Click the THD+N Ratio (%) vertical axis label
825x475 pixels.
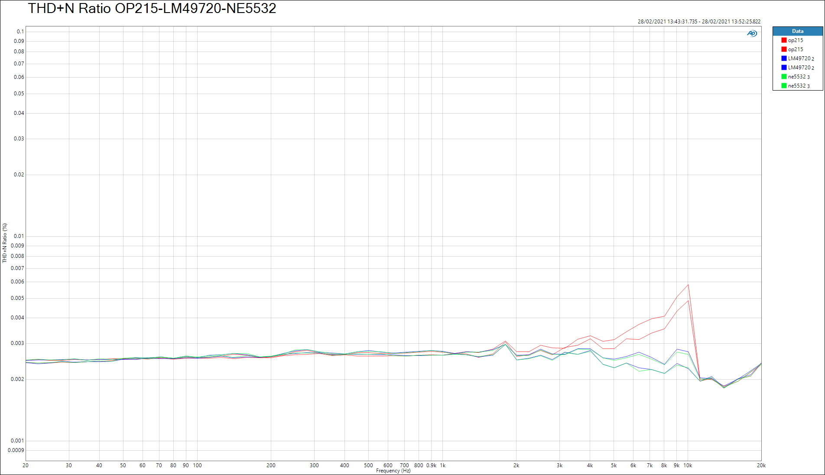(5, 243)
